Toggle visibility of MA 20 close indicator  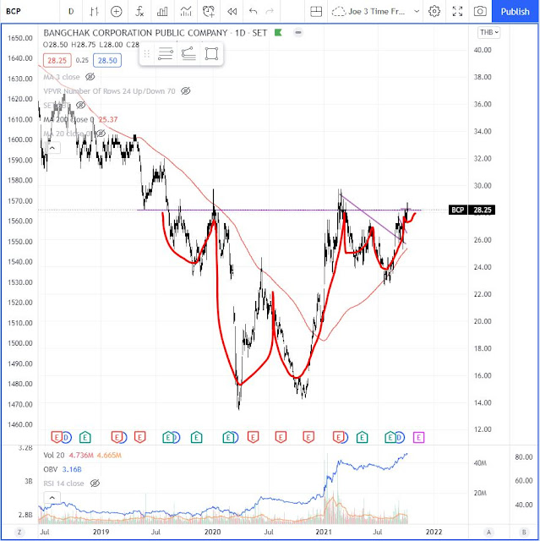tap(101, 134)
